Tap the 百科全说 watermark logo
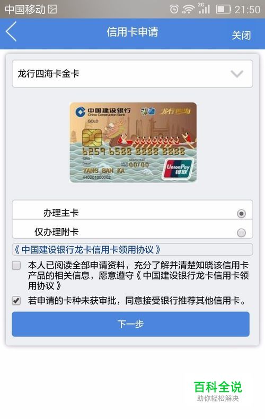The width and height of the screenshot is (265, 419). pyautogui.click(x=218, y=391)
